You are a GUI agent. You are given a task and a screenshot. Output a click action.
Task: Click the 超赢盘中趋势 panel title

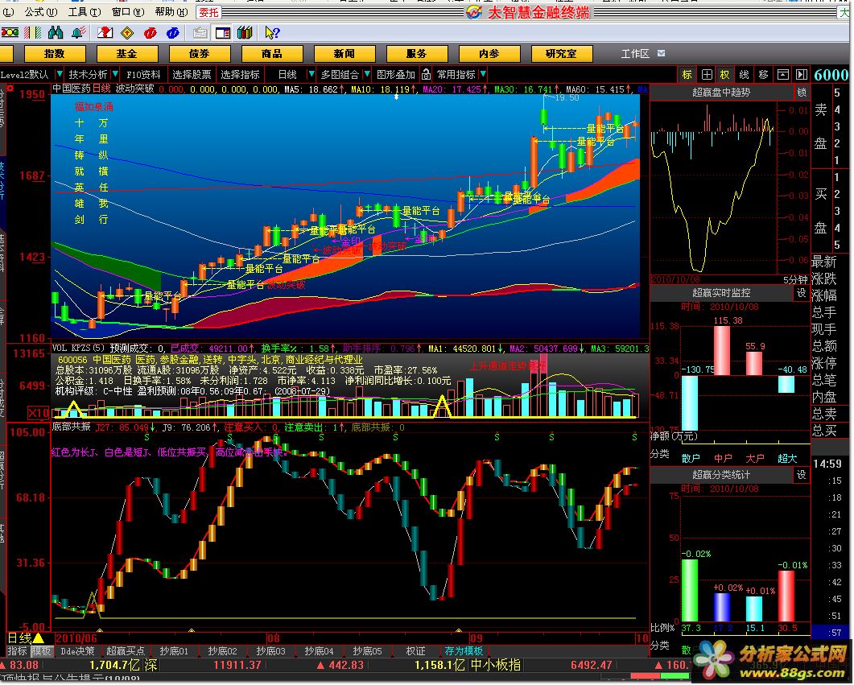[722, 93]
